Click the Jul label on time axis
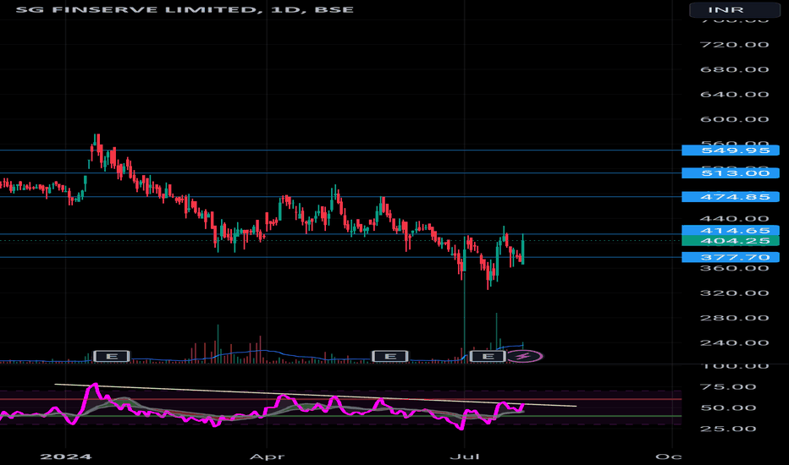 [x=465, y=457]
